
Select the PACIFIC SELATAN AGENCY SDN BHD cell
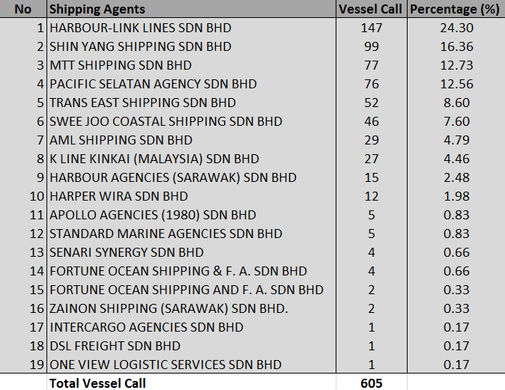point(153,84)
